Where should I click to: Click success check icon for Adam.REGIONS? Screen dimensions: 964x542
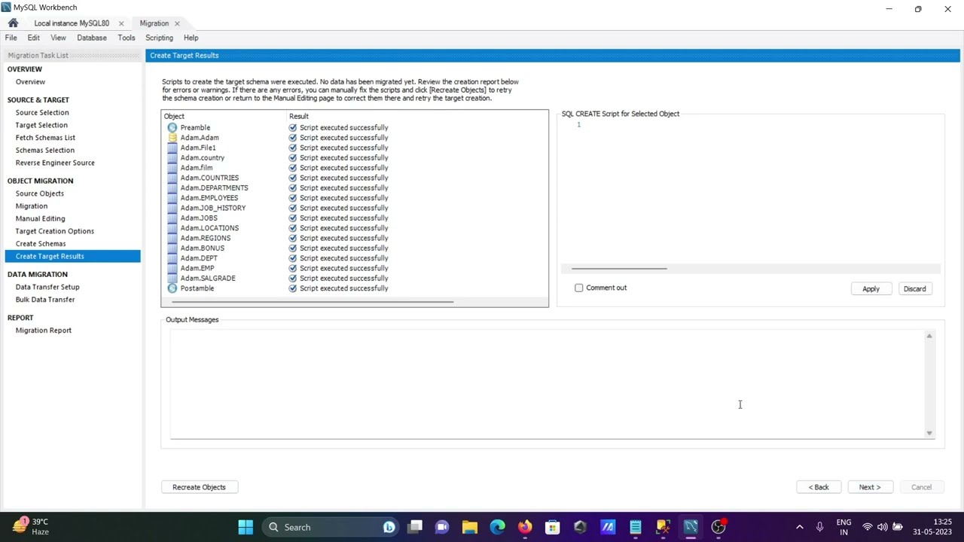click(293, 238)
